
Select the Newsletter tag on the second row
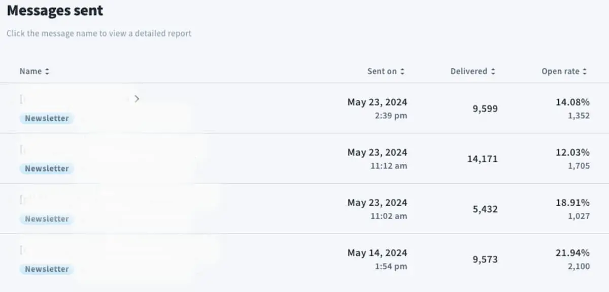coord(46,168)
